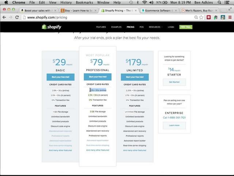
Task: Open the Help menu
Action: (x=117, y=3)
